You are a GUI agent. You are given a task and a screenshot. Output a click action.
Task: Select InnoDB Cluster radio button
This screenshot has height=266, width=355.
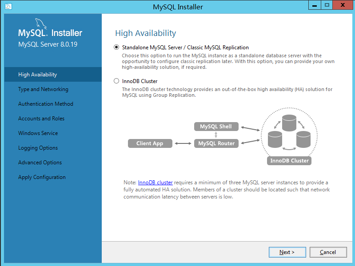(116, 81)
